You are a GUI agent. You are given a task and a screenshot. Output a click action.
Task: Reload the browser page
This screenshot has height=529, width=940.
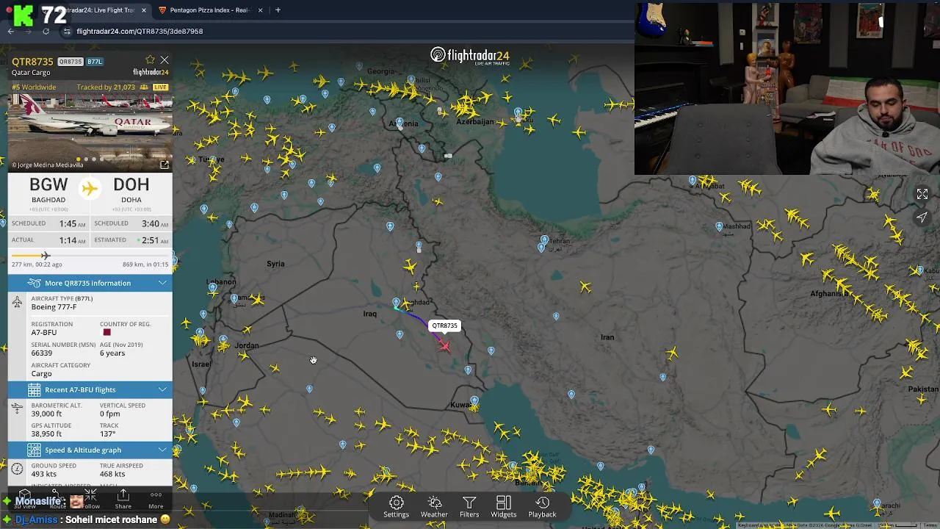click(x=46, y=31)
